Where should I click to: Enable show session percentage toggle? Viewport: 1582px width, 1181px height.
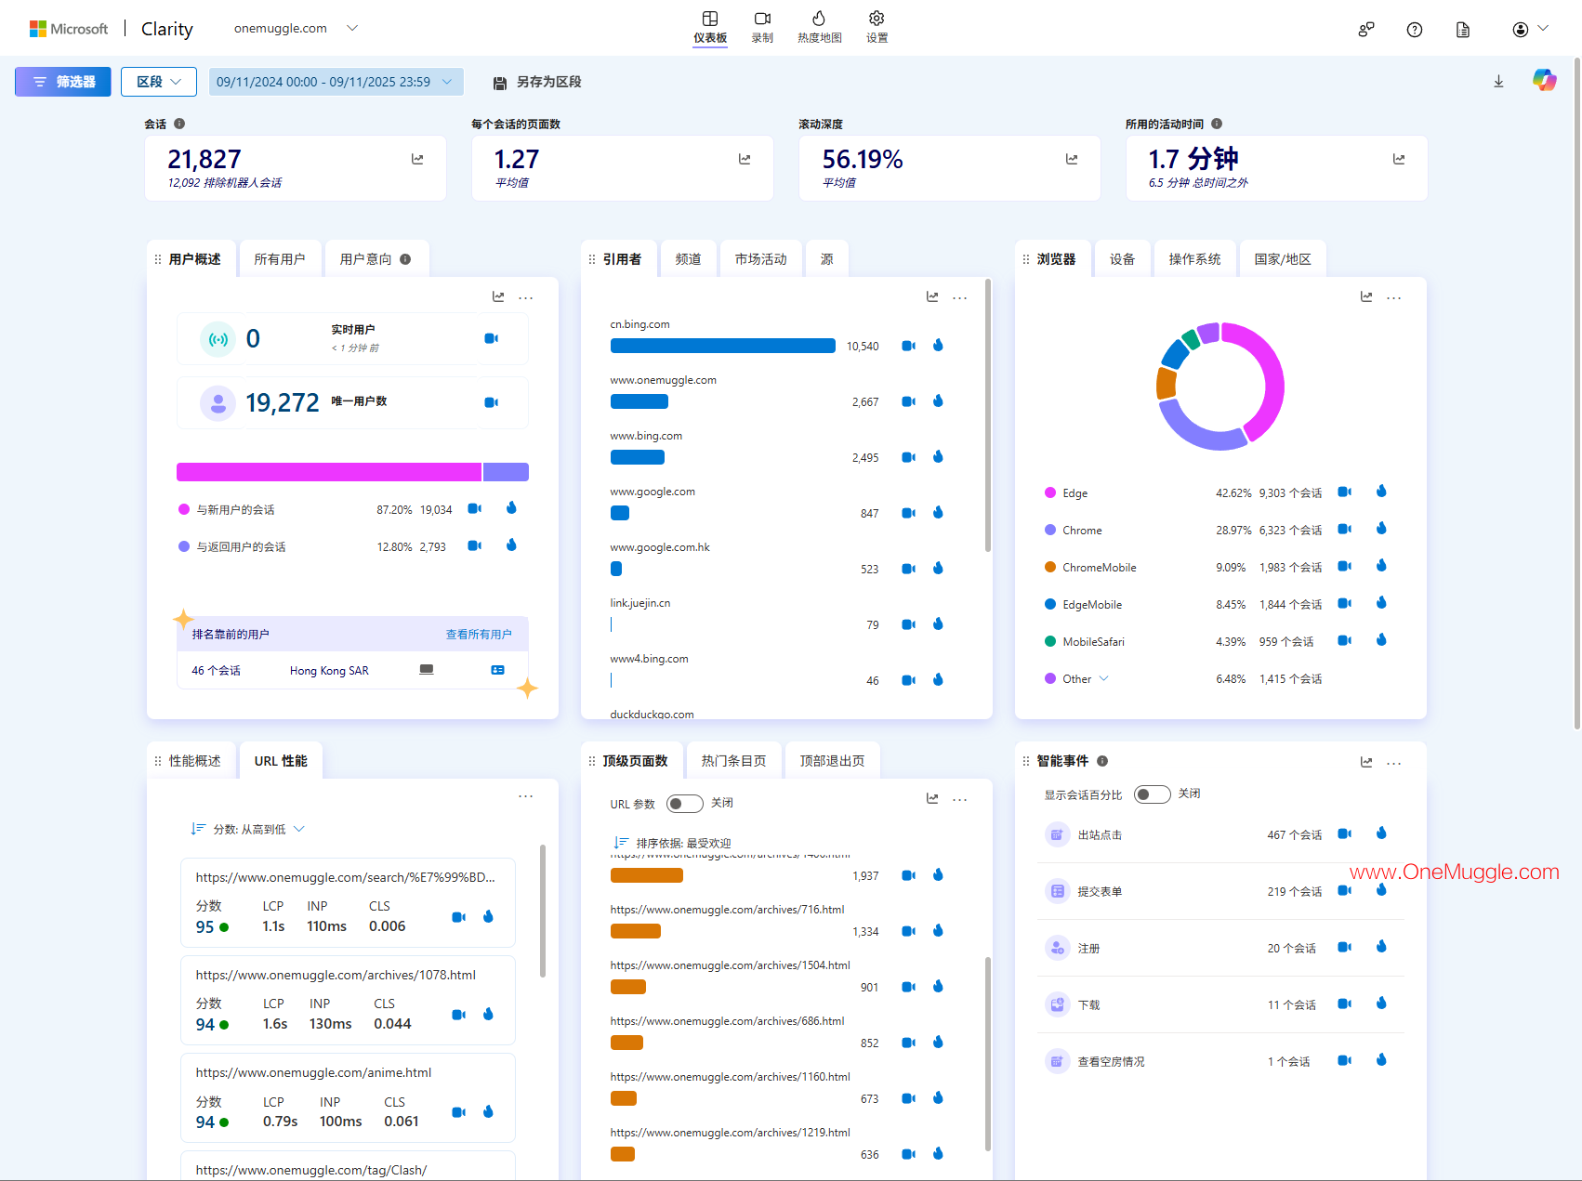(x=1151, y=794)
